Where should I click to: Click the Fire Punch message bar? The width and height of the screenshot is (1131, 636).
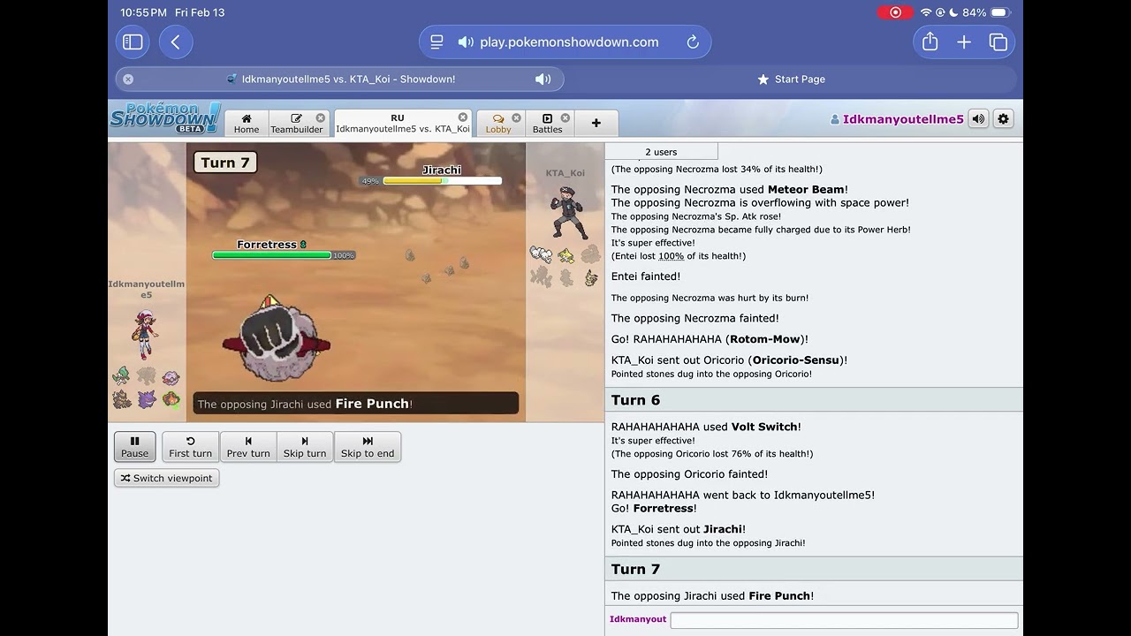point(356,404)
